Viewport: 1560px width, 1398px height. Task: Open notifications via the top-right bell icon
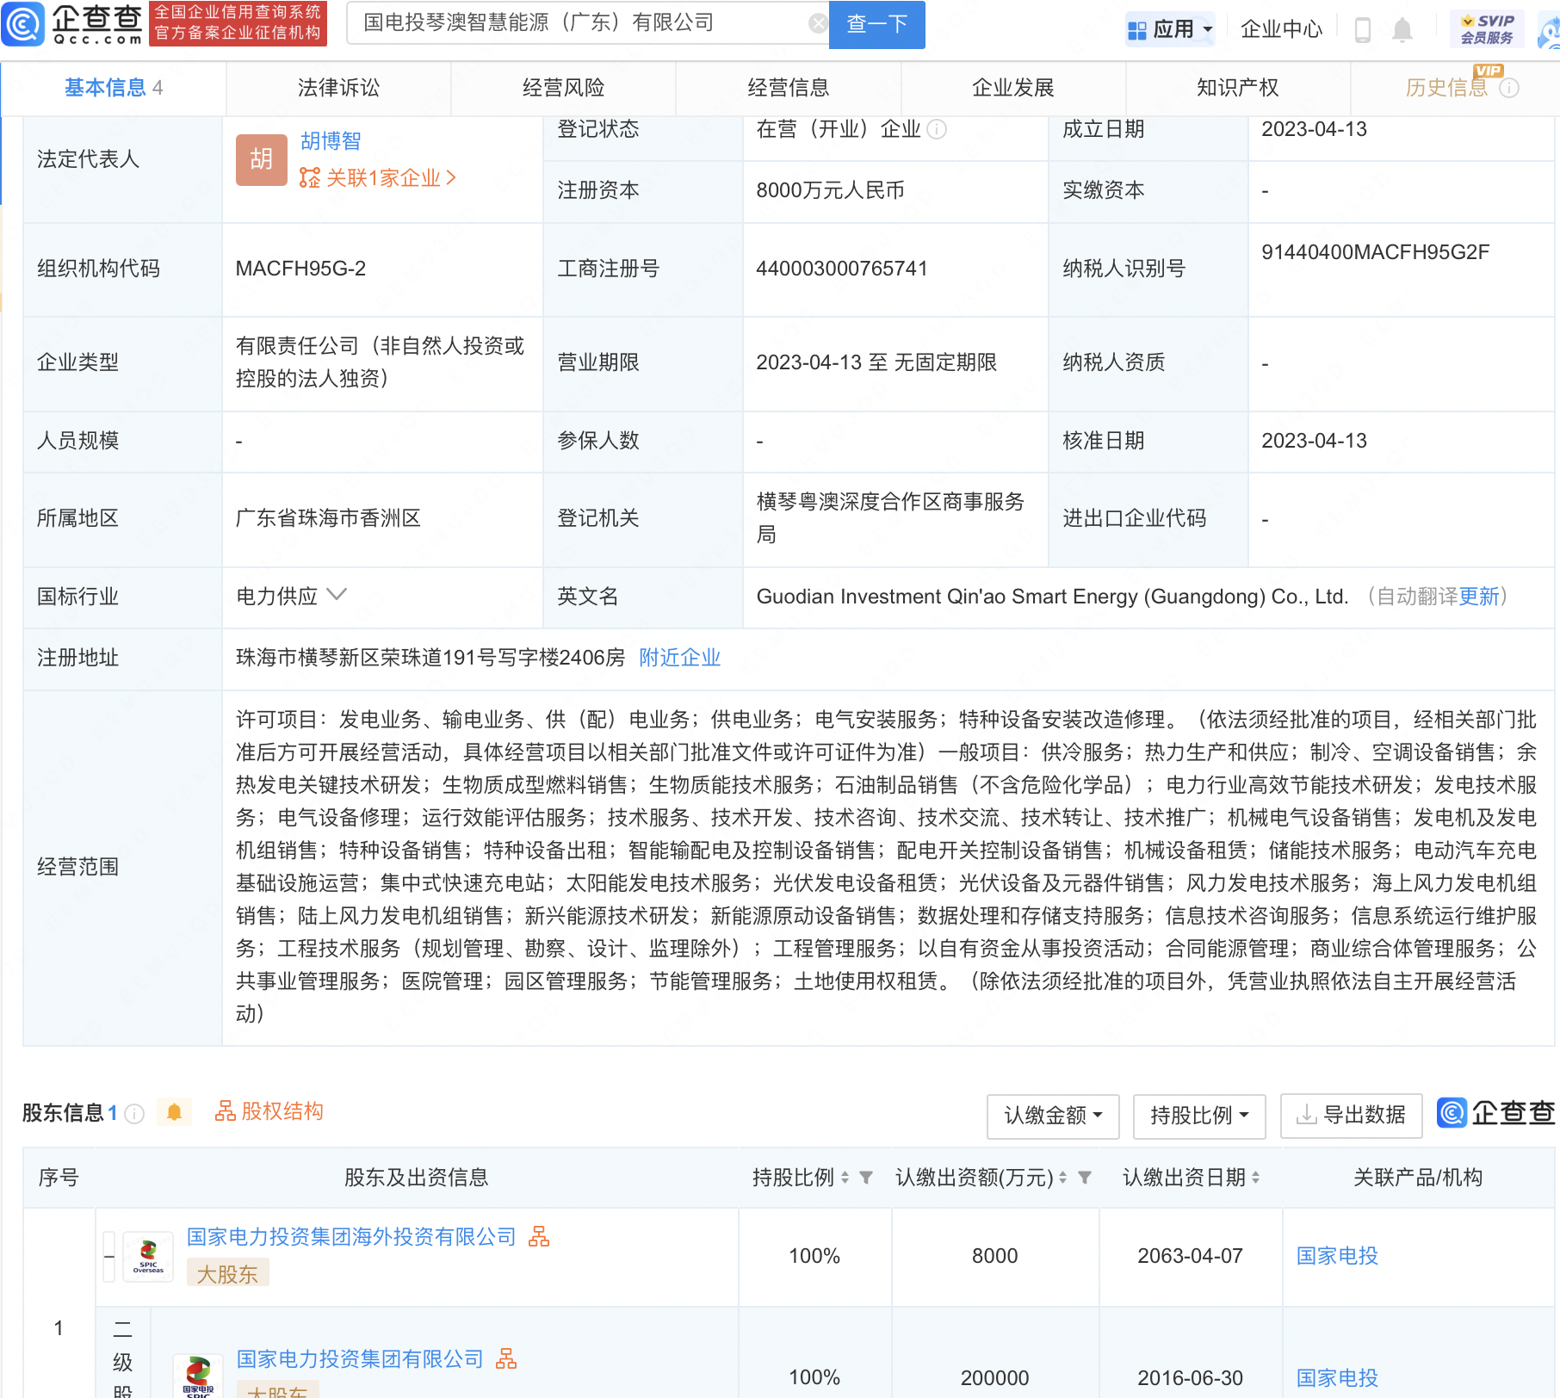point(1402,28)
